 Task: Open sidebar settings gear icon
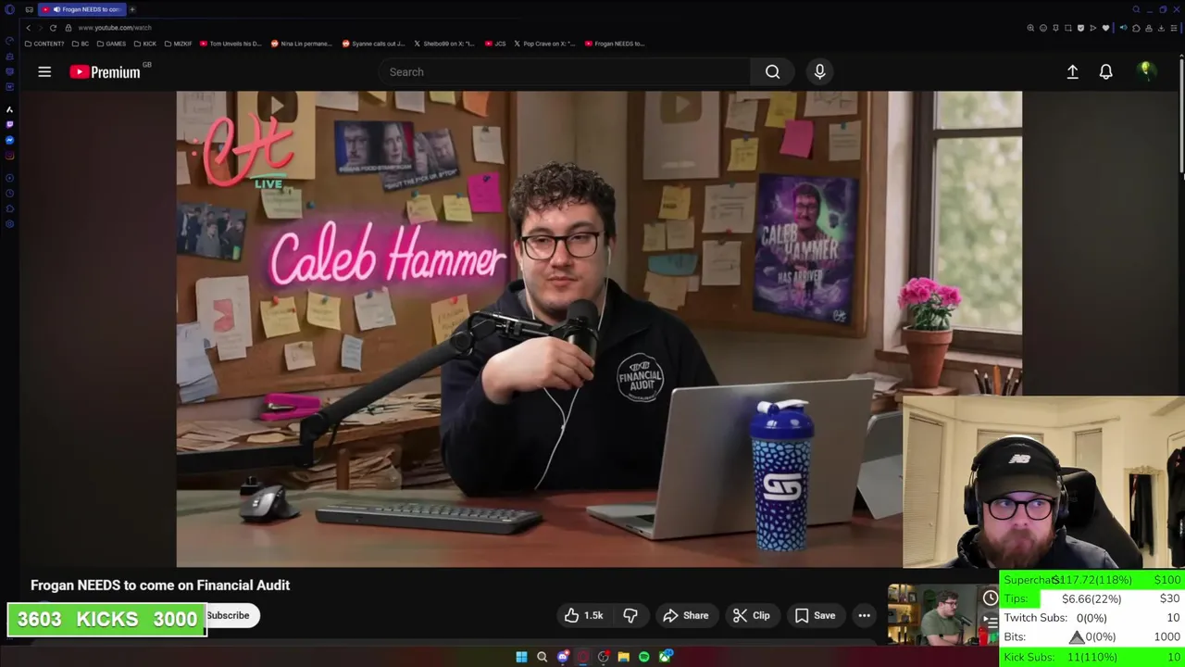9,223
